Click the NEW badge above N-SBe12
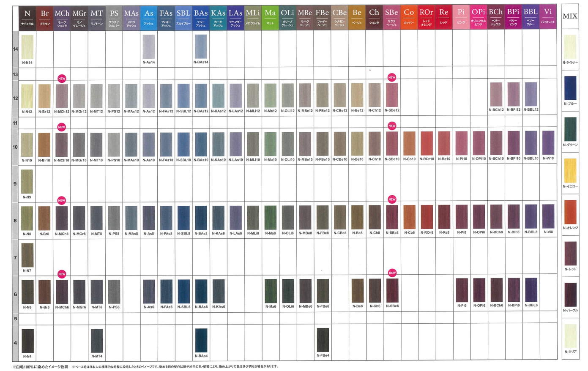Viewport: 588px width, 371px height. (x=392, y=77)
